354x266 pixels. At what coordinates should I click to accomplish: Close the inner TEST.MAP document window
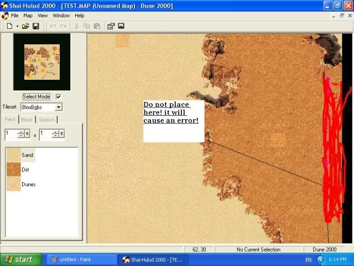pos(350,16)
